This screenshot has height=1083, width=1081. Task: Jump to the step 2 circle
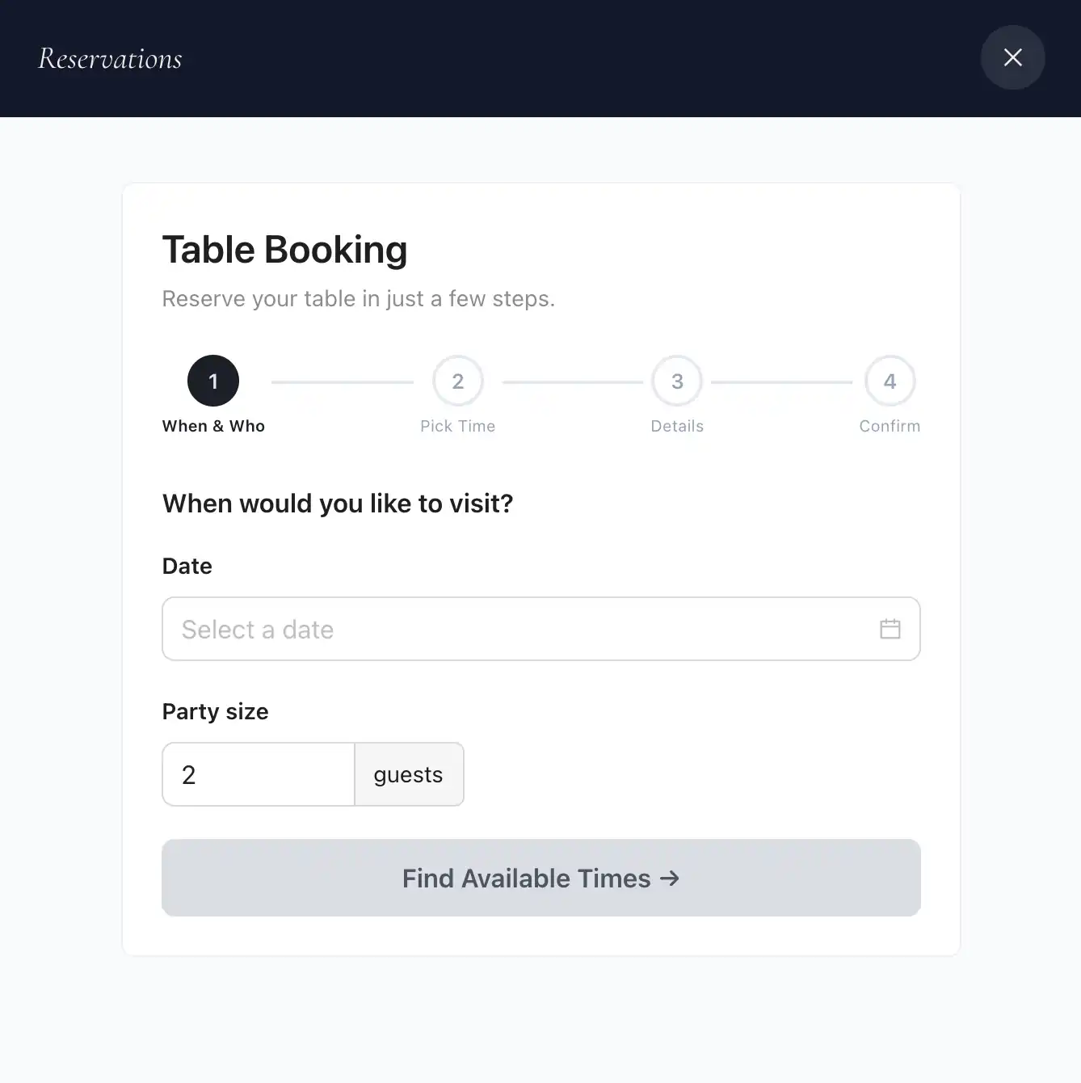click(x=458, y=381)
